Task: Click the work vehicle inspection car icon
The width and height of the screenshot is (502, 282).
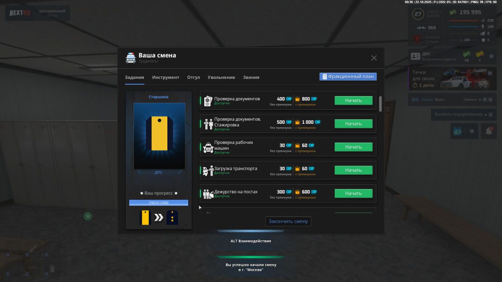Action: click(208, 147)
